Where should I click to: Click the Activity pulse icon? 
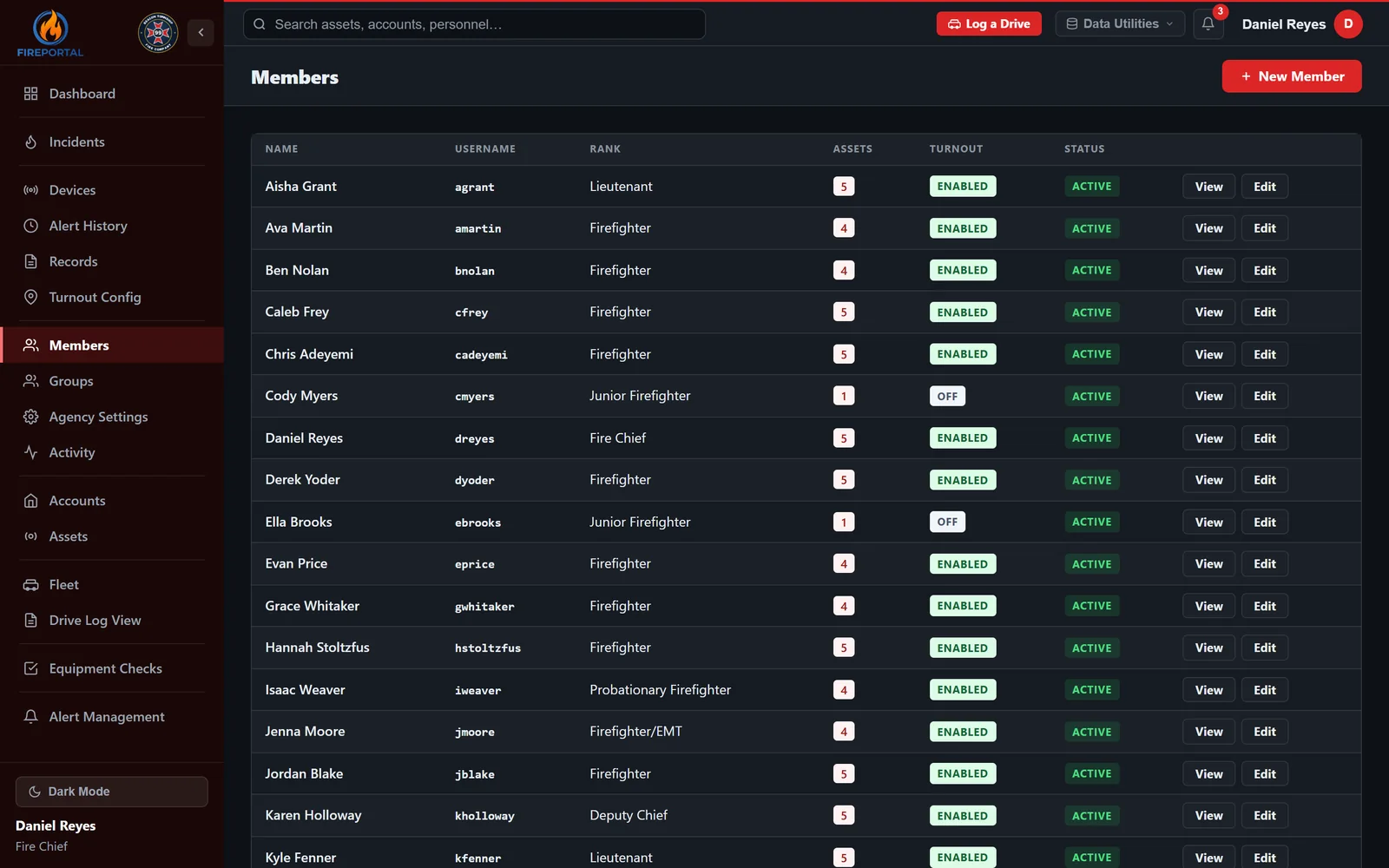click(31, 452)
